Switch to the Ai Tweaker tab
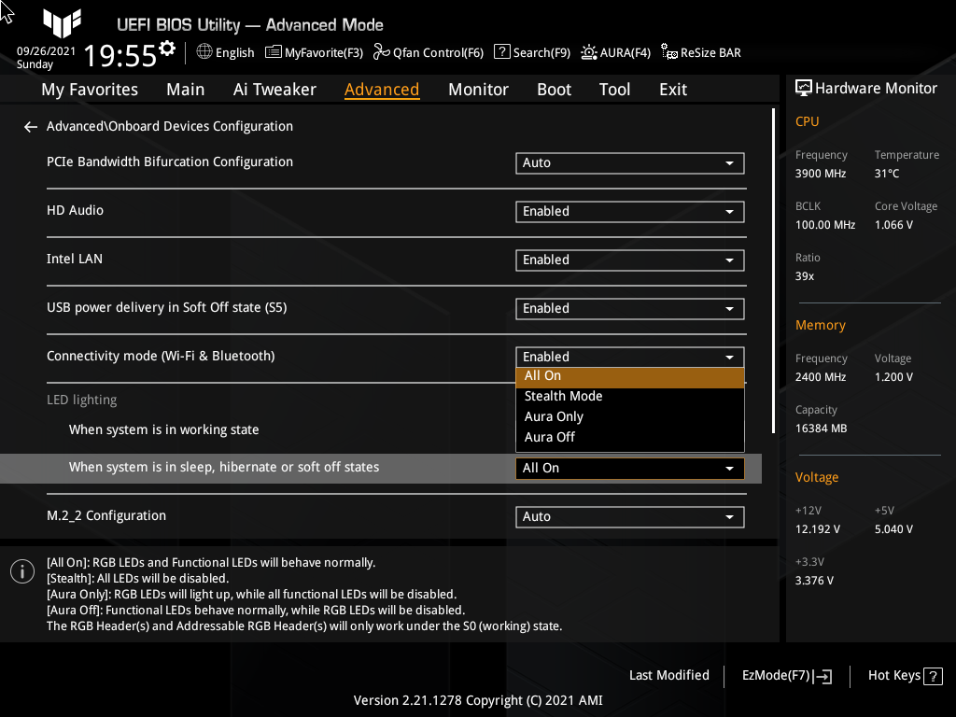The height and width of the screenshot is (717, 956). pyautogui.click(x=274, y=89)
